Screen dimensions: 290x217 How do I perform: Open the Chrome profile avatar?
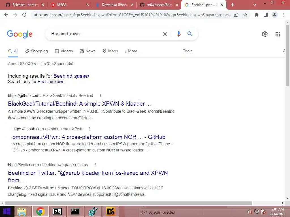pyautogui.click(x=275, y=15)
